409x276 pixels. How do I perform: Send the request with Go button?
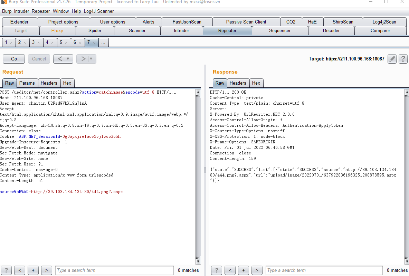click(x=14, y=59)
